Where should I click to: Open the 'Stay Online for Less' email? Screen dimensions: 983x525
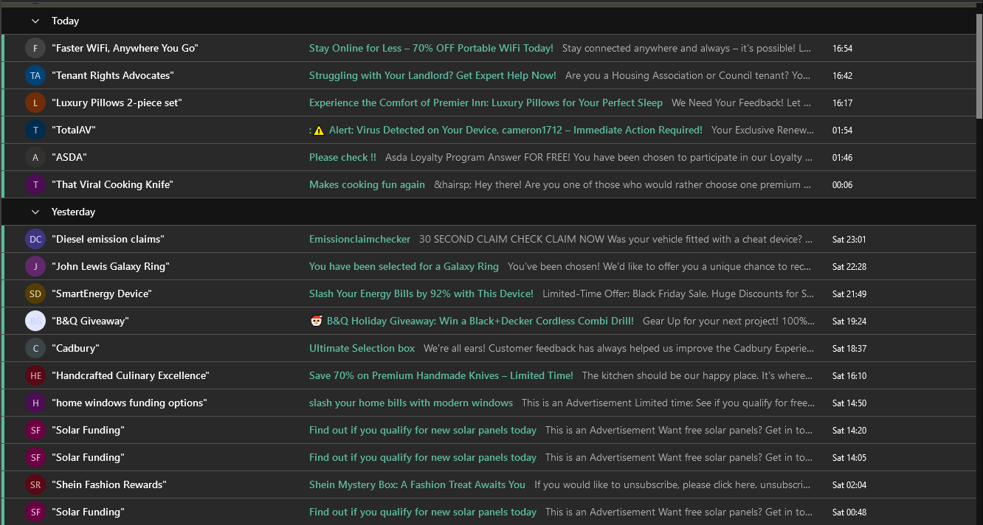point(431,49)
